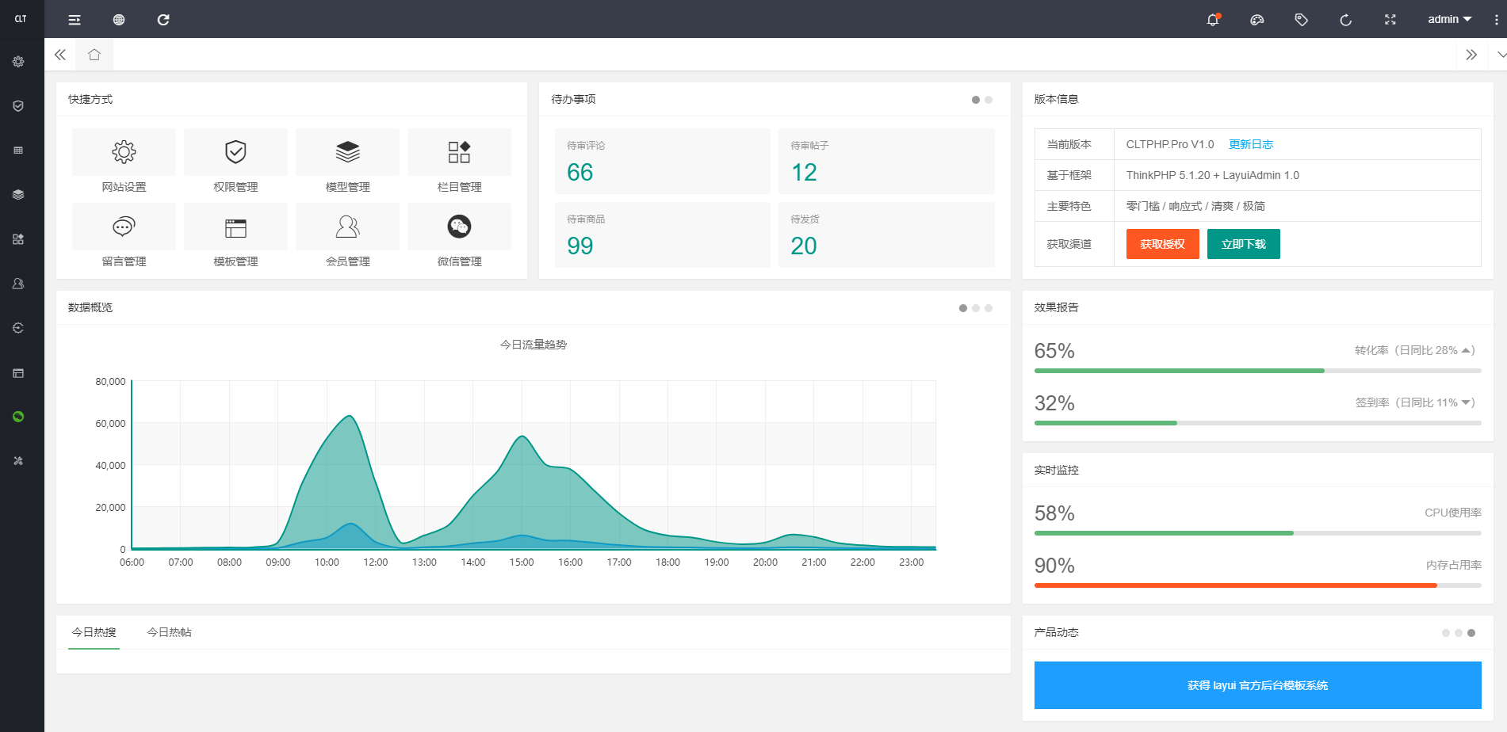Open 网站设置 shortcut

coord(124,162)
